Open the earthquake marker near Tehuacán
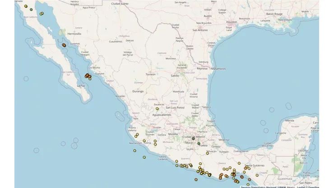 coord(207,153)
